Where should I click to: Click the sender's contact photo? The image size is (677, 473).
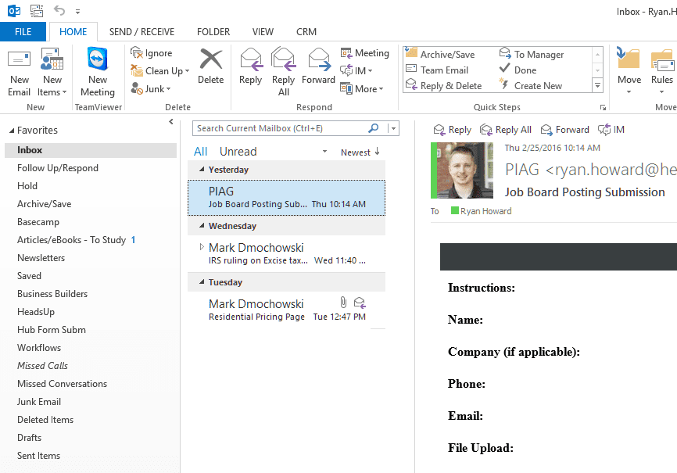click(x=464, y=170)
